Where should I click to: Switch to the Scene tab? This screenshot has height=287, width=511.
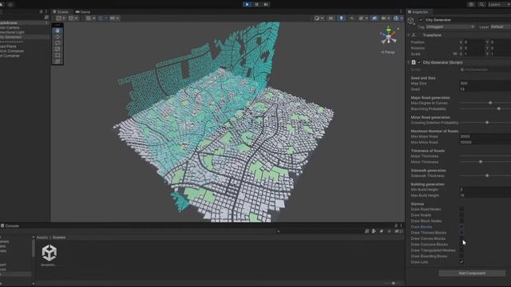pos(61,12)
